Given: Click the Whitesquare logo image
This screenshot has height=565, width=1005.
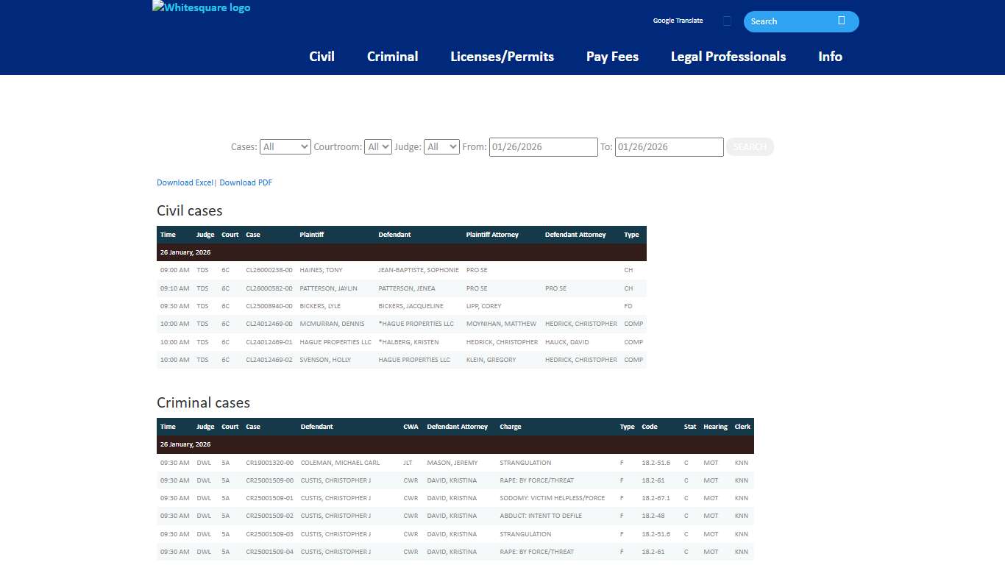Looking at the screenshot, I should [x=201, y=8].
